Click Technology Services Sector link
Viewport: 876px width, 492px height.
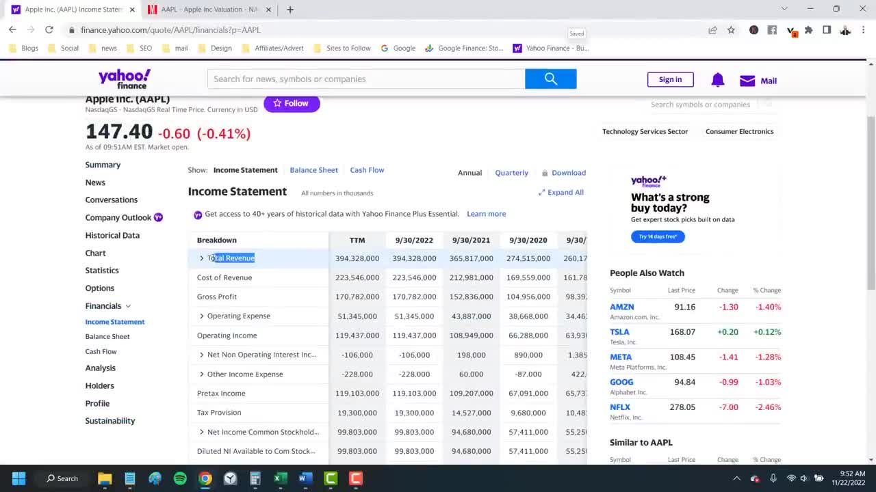[645, 131]
